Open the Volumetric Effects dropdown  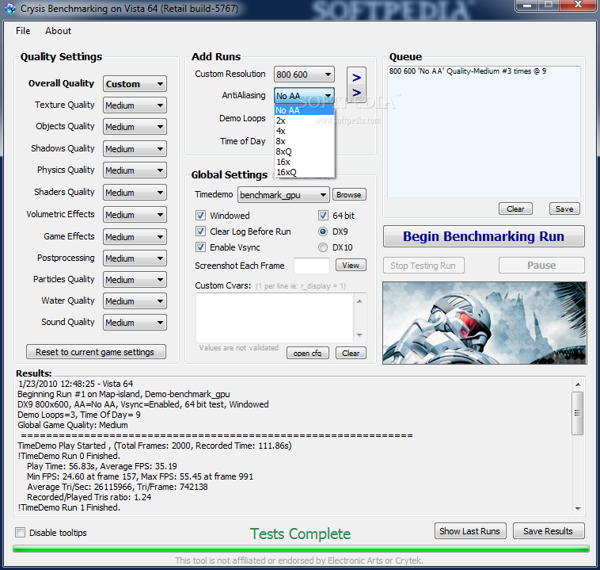(x=135, y=215)
